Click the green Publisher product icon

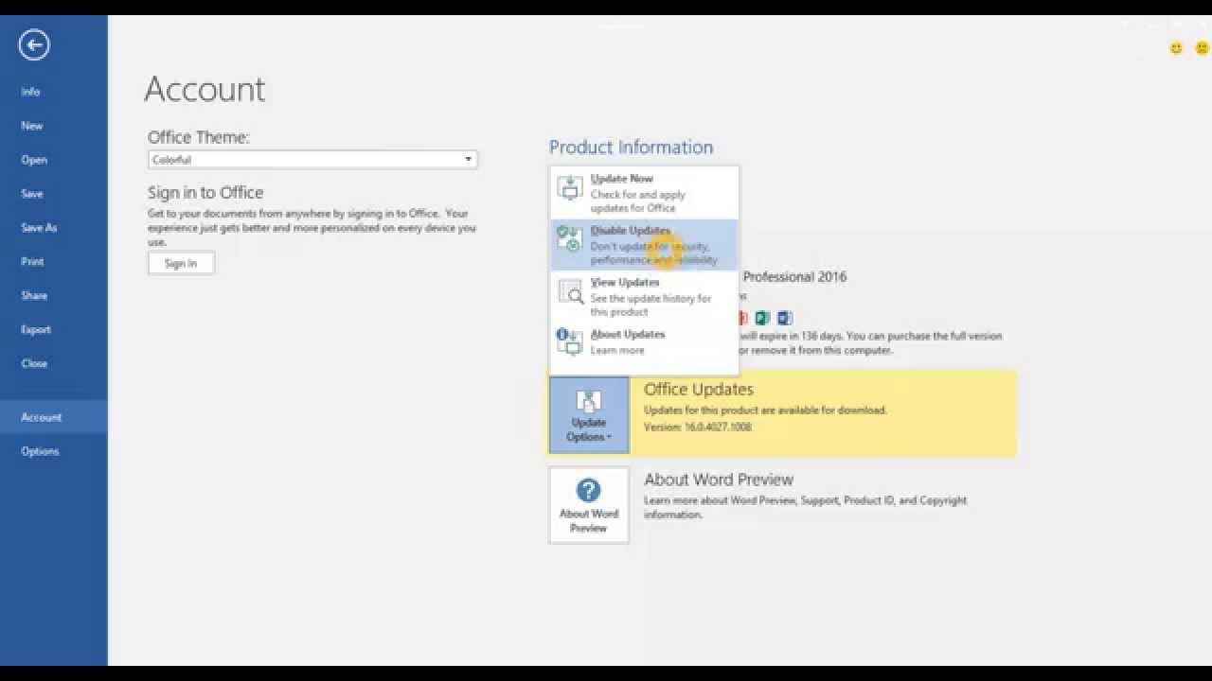point(763,318)
